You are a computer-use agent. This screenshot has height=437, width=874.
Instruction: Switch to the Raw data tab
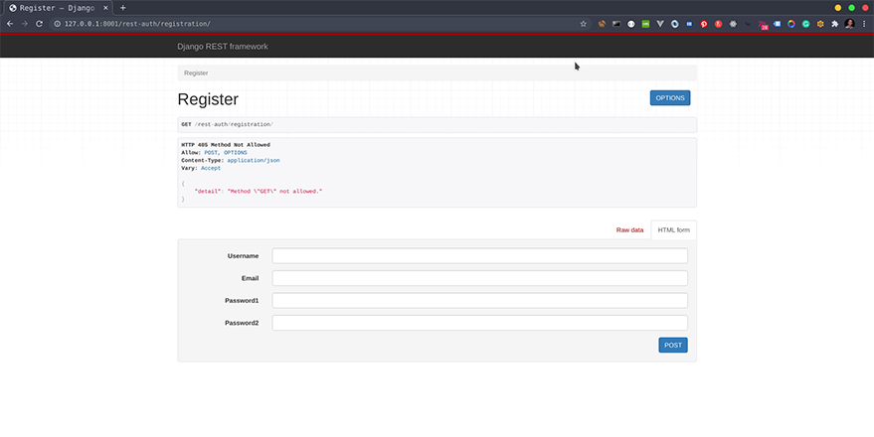click(x=629, y=229)
